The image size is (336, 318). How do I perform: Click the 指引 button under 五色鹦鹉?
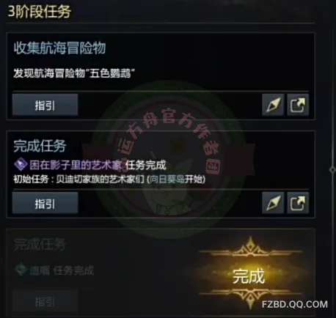(45, 105)
